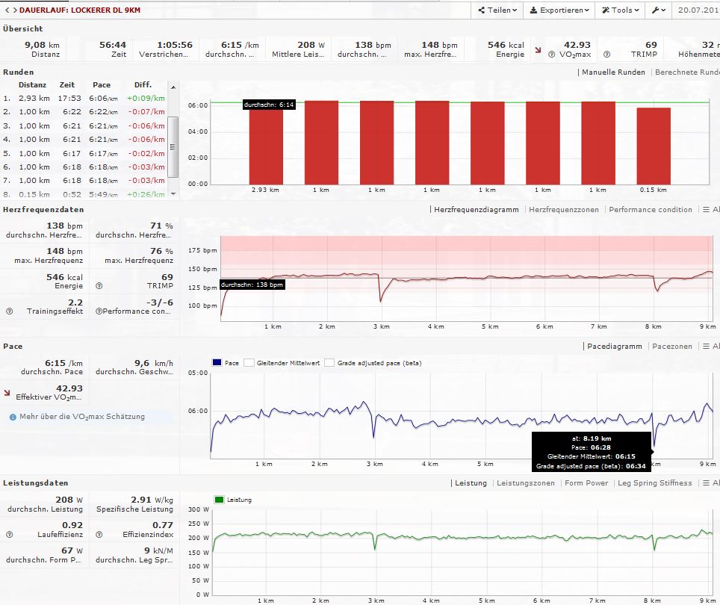Show Berechnete Runden view
720x605 pixels.
click(686, 72)
